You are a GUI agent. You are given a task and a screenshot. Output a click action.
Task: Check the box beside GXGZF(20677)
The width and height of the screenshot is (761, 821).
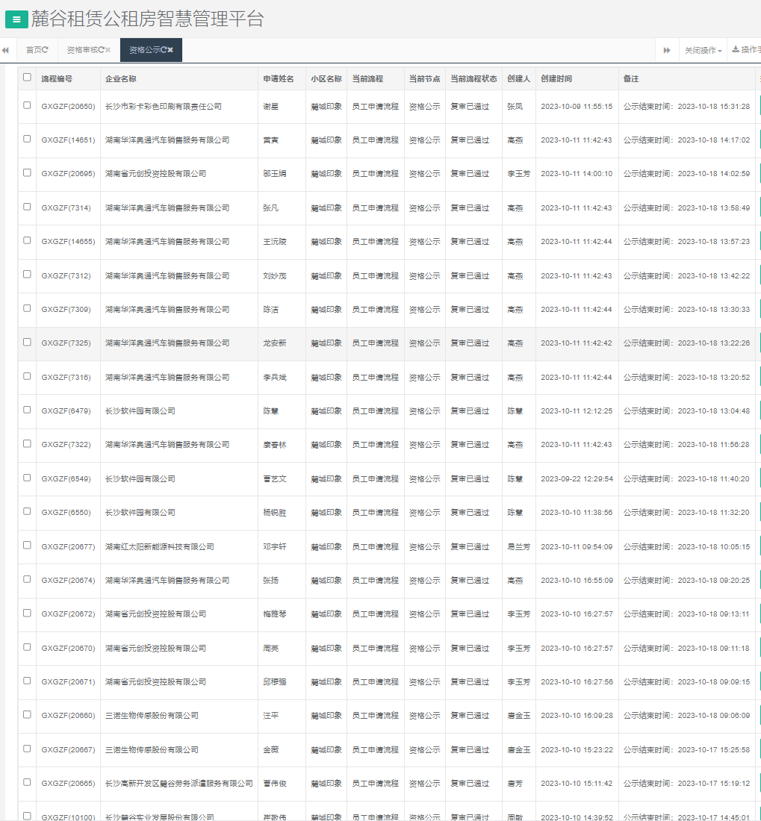(28, 546)
